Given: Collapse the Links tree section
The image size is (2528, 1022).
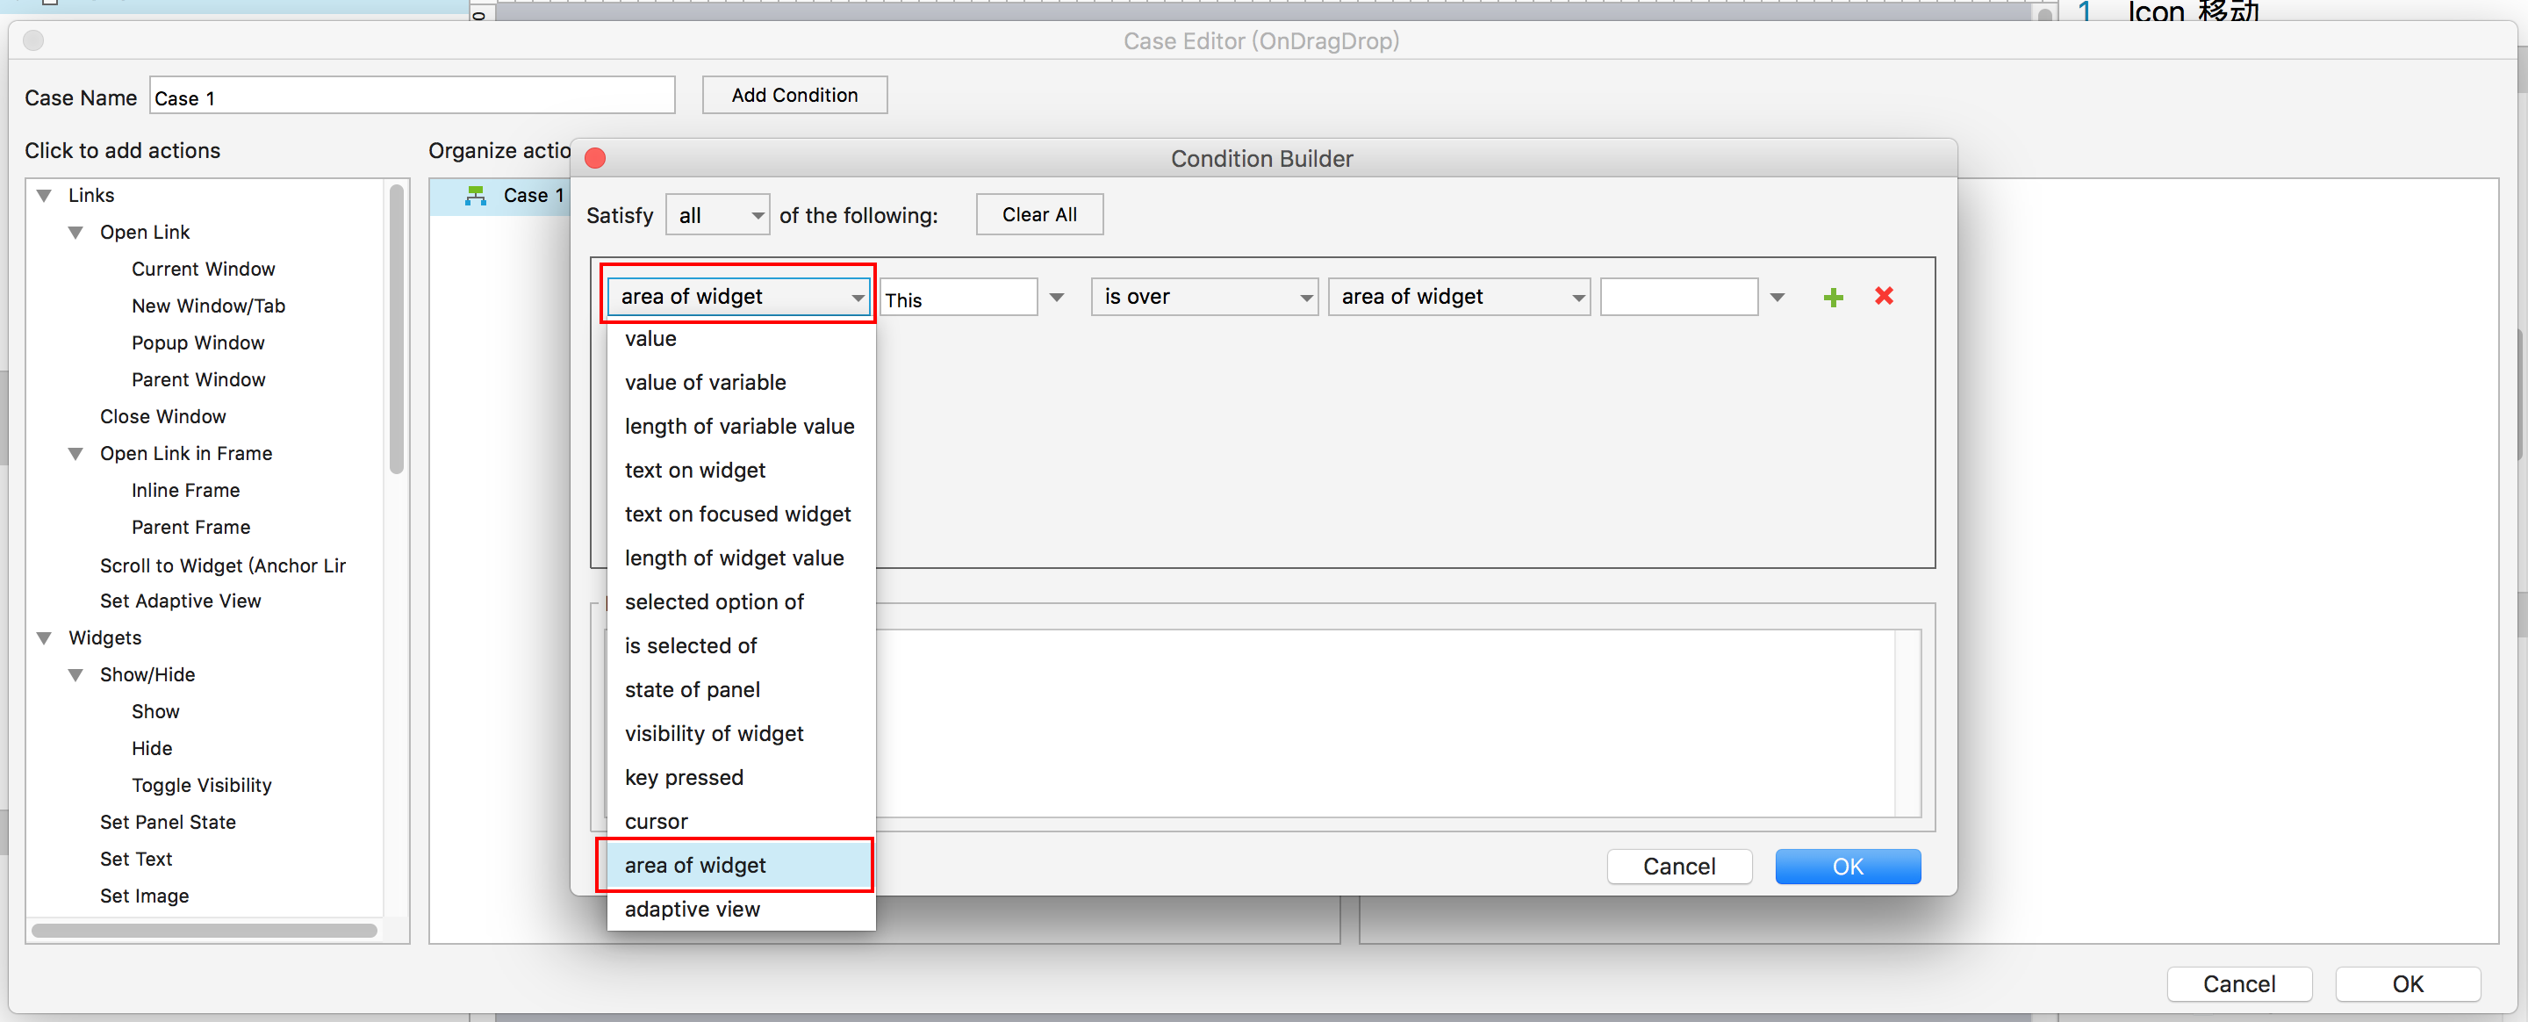Looking at the screenshot, I should [44, 196].
